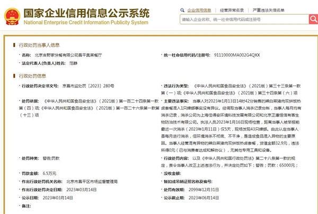Focus the enterprise name search field

(x=244, y=20)
